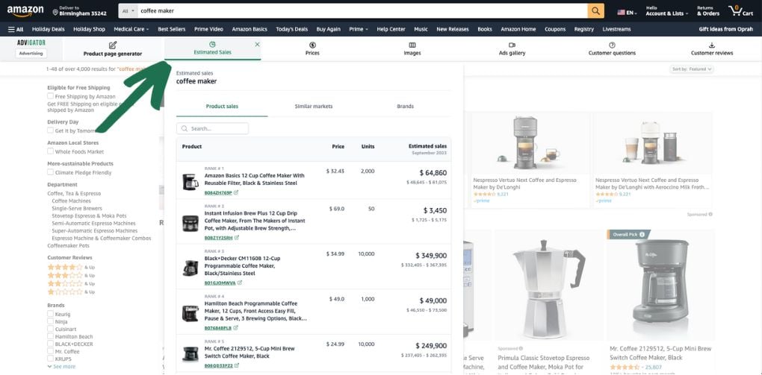Open Best Sellers in nav bar
Viewport: 762px width, 375px height.
[172, 29]
